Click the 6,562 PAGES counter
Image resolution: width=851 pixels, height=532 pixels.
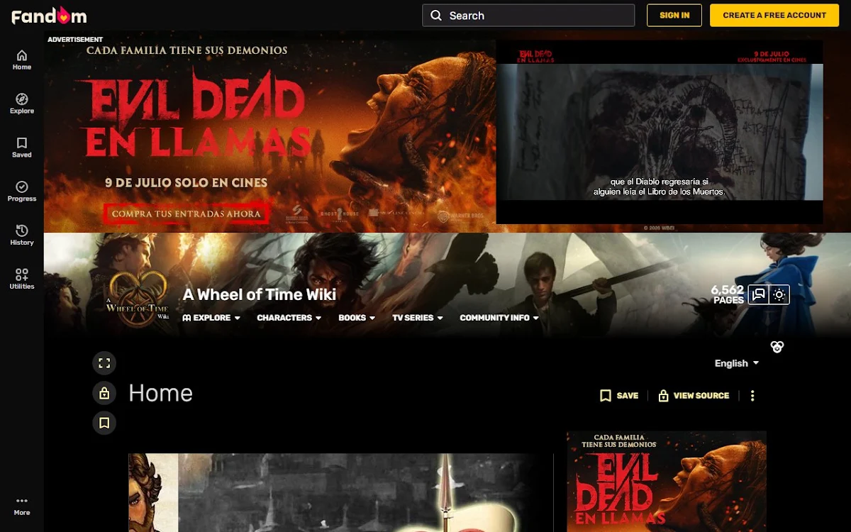(x=728, y=294)
